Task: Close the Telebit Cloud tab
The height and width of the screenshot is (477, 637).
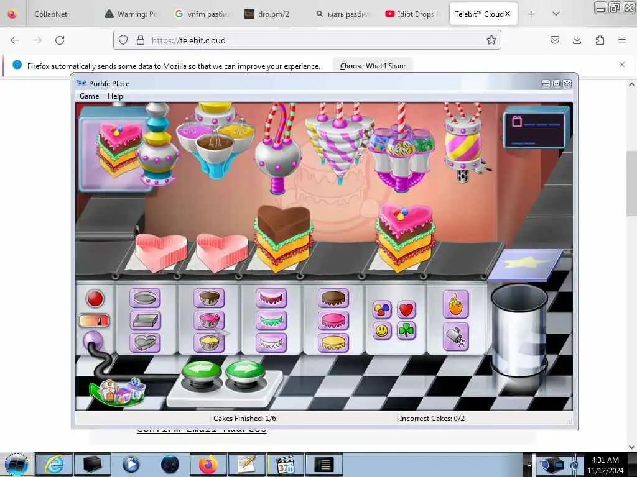Action: [508, 14]
